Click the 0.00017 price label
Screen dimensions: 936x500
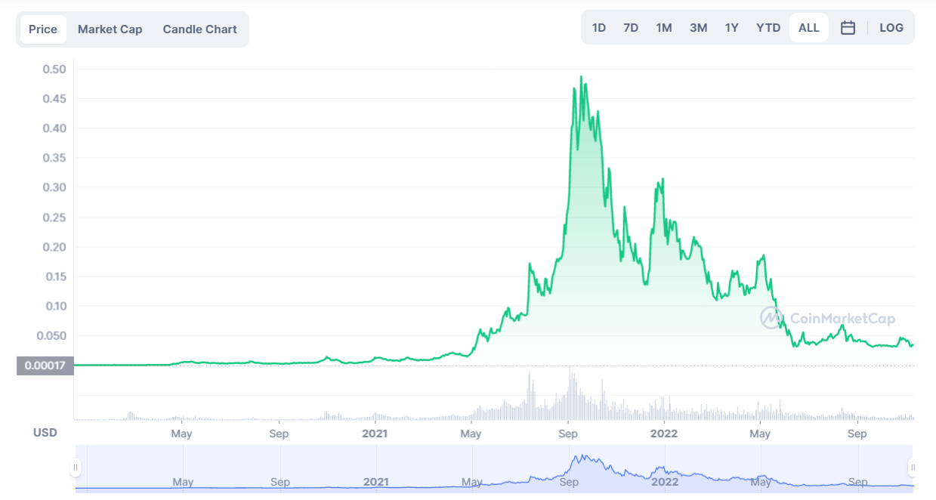click(x=45, y=366)
